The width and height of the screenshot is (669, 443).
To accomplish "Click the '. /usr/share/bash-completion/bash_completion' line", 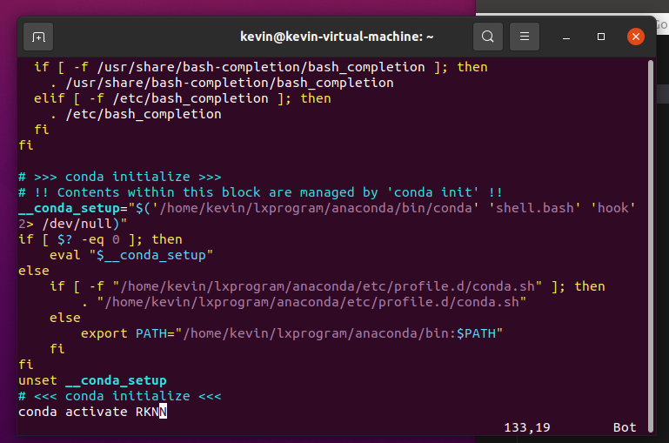I will tap(222, 83).
